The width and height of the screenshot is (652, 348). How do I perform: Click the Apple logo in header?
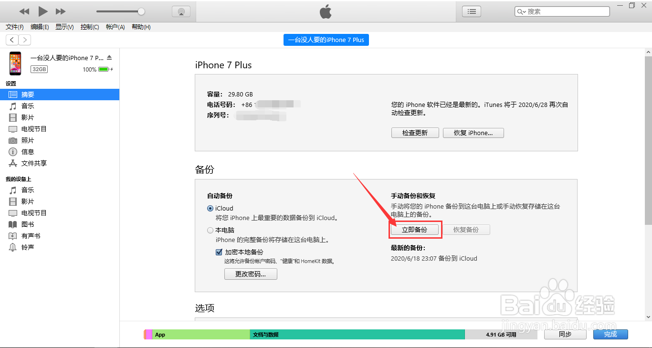click(326, 11)
